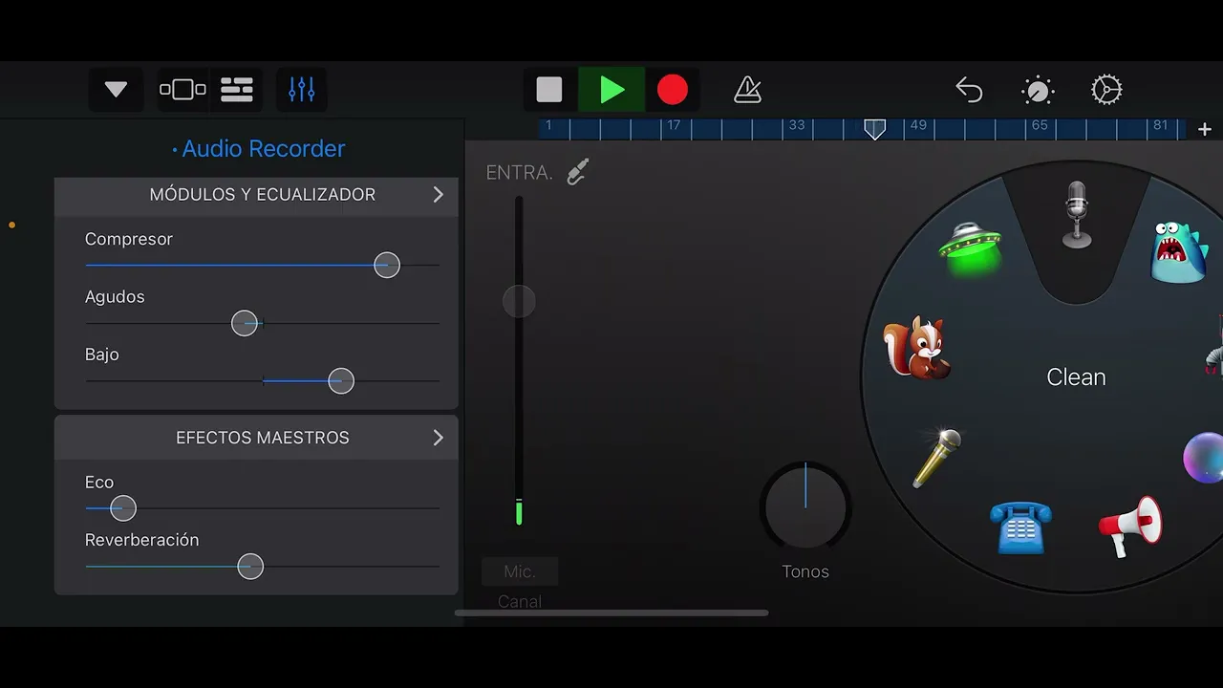This screenshot has height=688, width=1223.
Task: Tap the undo arrow icon
Action: (969, 90)
